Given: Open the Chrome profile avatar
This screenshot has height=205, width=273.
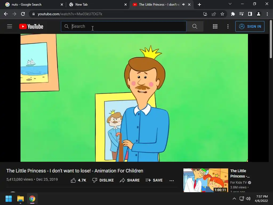Looking at the screenshot, I should (x=259, y=14).
